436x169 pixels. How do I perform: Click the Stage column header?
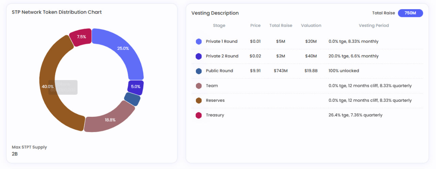click(x=219, y=25)
